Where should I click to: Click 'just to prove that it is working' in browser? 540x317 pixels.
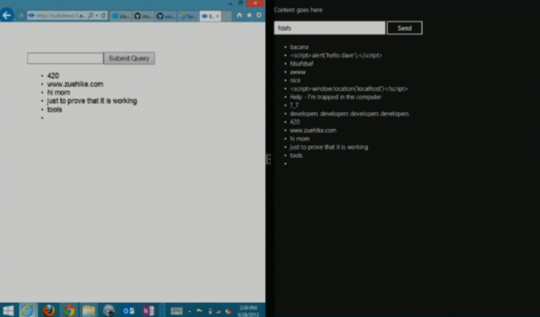[92, 101]
